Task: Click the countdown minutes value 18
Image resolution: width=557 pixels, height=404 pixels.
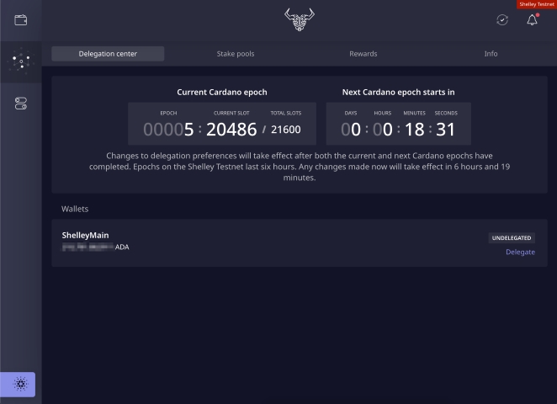Action: click(413, 130)
